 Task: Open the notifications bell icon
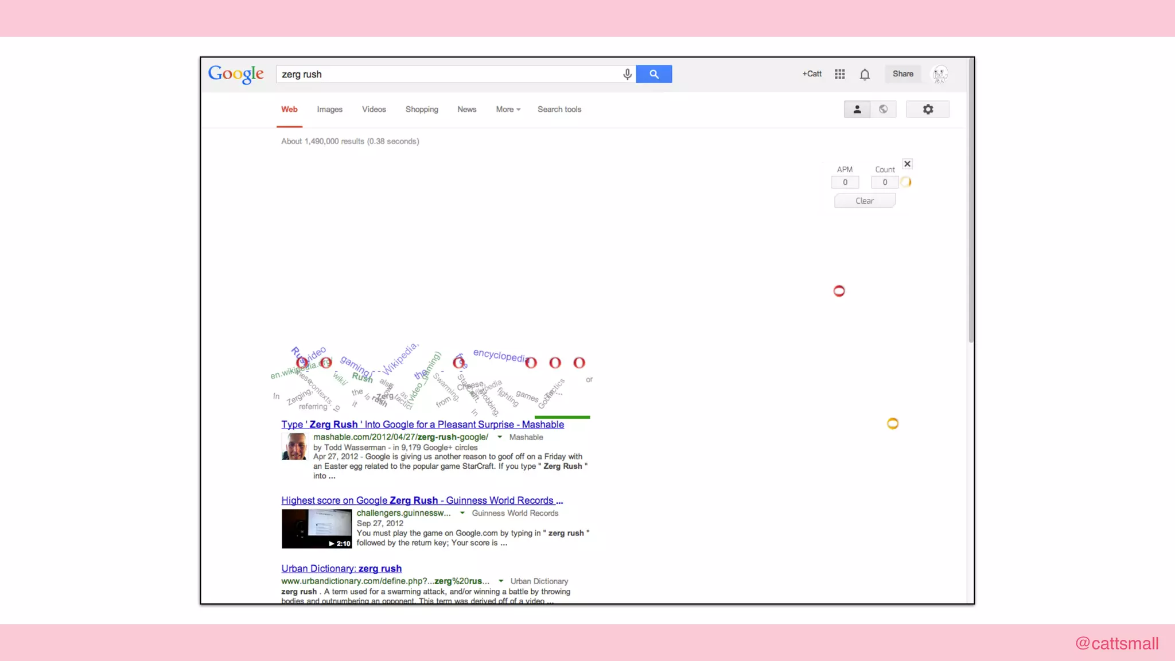click(865, 74)
